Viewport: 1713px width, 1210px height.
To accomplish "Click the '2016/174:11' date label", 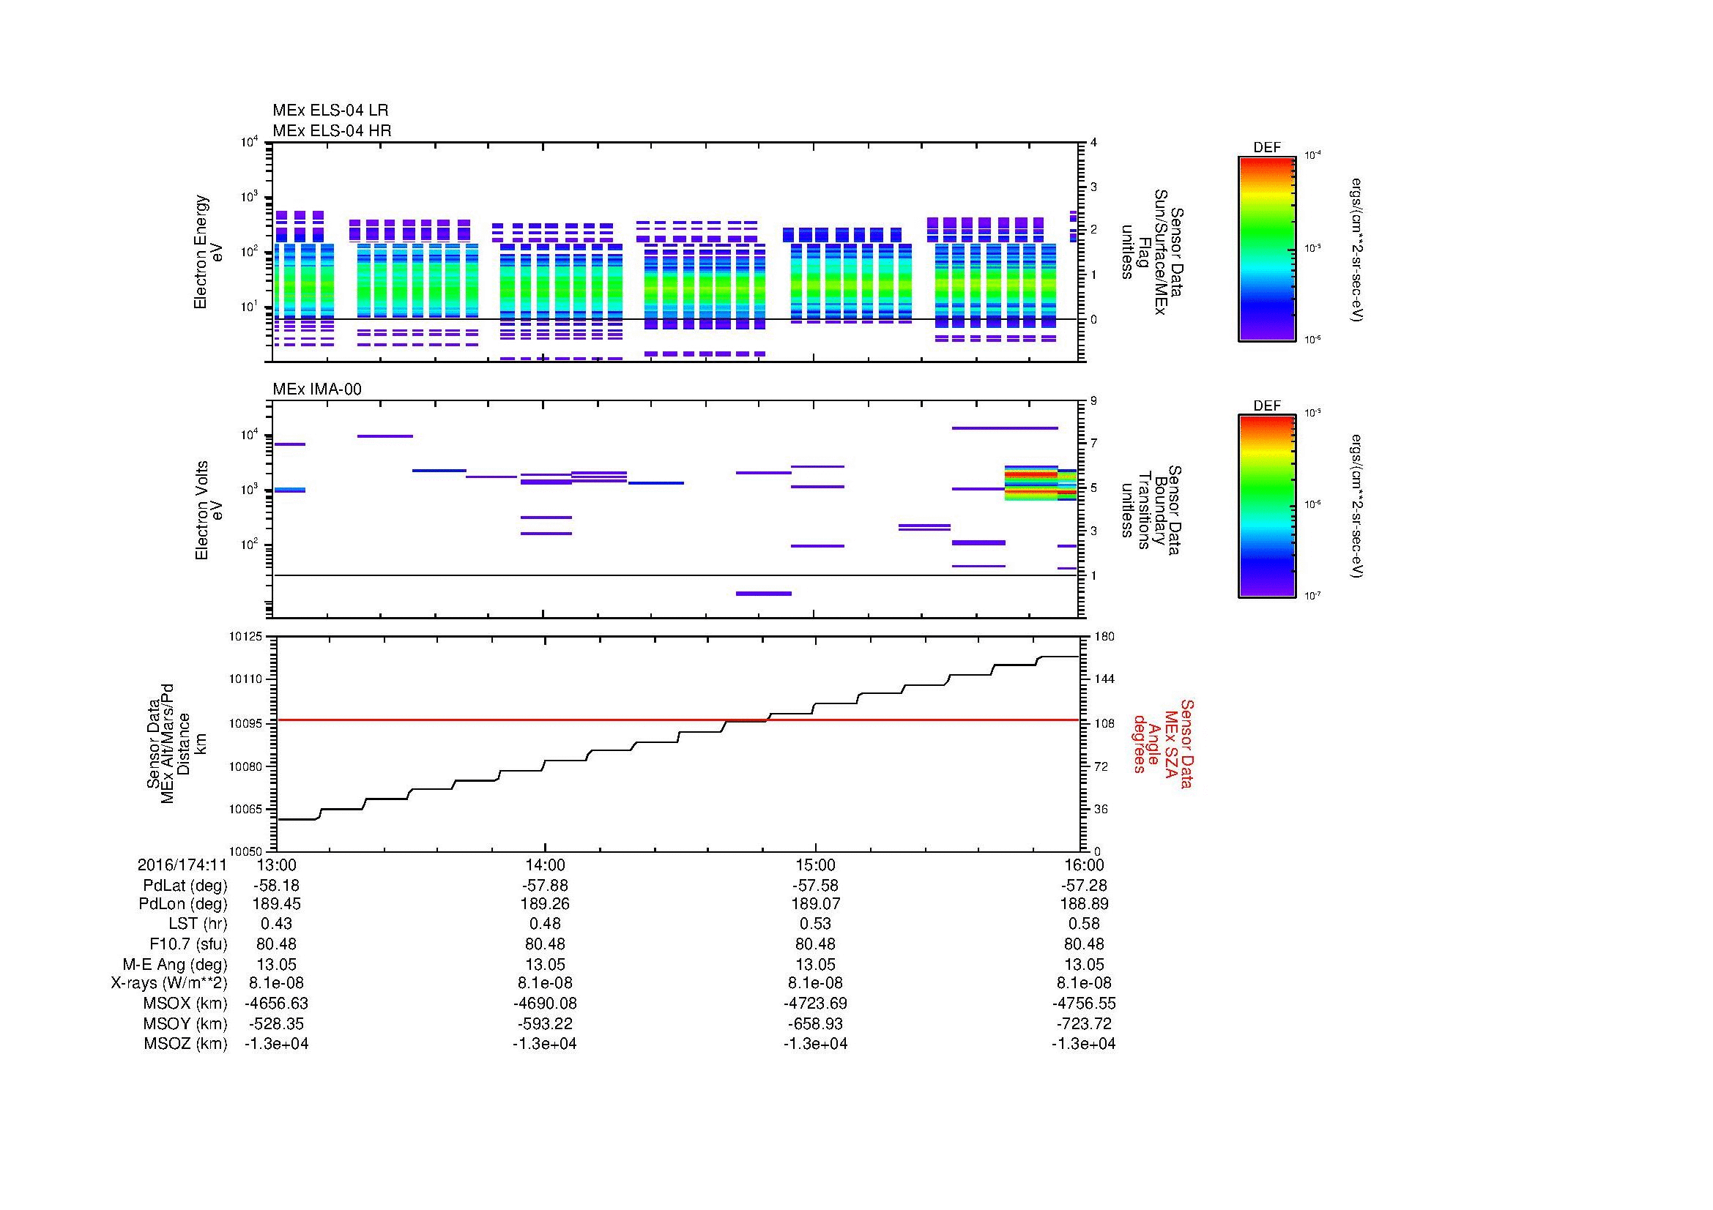I will tap(183, 864).
